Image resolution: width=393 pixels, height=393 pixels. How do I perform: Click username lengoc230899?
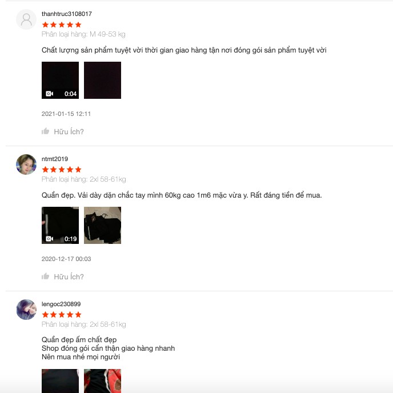[x=61, y=304]
